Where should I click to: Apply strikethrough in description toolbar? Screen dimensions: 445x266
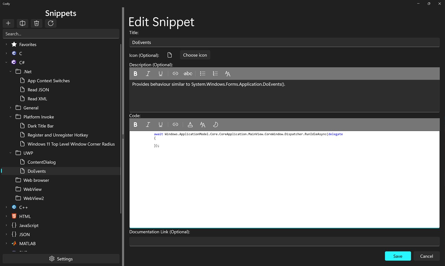point(188,73)
